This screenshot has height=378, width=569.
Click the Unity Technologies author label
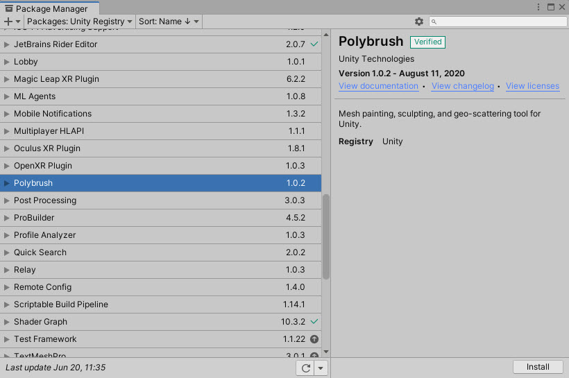tap(376, 59)
